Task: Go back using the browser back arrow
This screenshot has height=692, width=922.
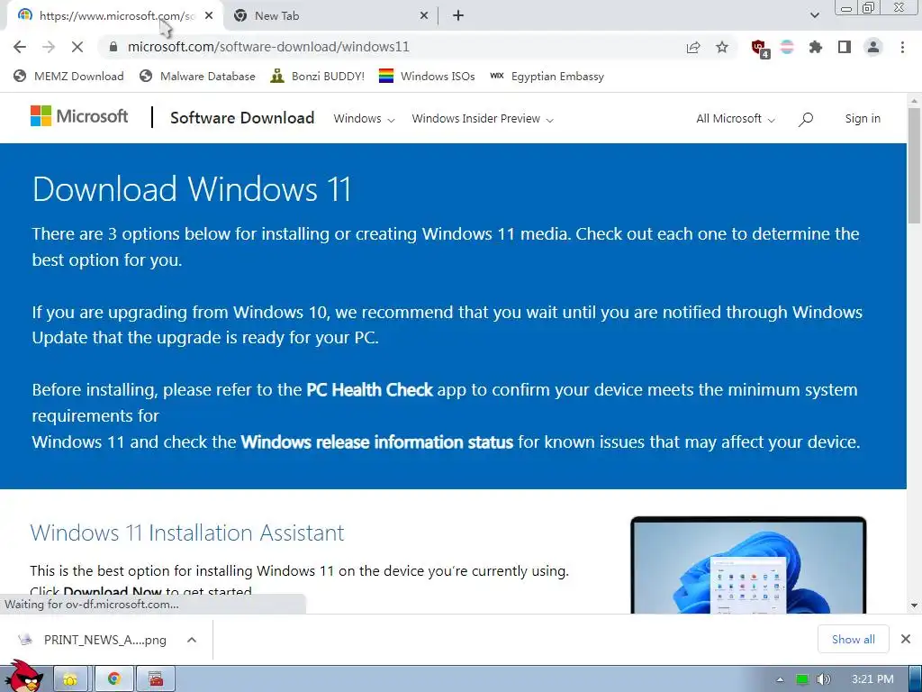Action: 20,47
